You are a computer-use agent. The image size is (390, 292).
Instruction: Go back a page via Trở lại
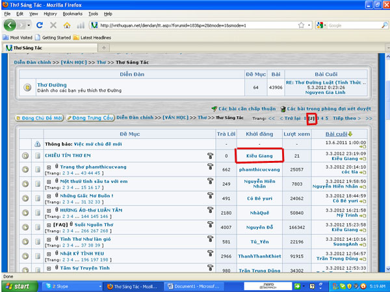point(290,118)
